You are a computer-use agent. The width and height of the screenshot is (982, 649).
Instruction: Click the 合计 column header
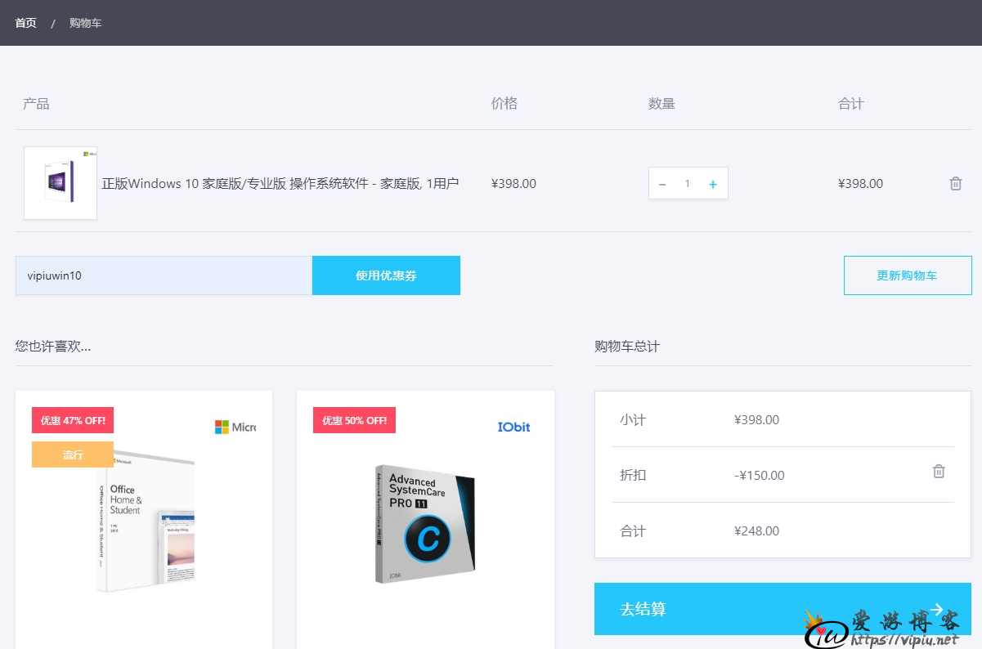coord(851,104)
